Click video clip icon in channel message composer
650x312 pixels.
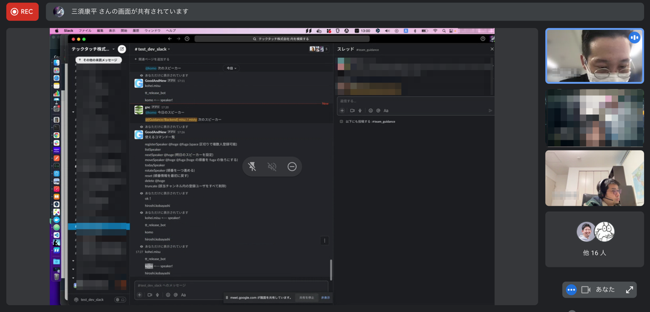(150, 295)
